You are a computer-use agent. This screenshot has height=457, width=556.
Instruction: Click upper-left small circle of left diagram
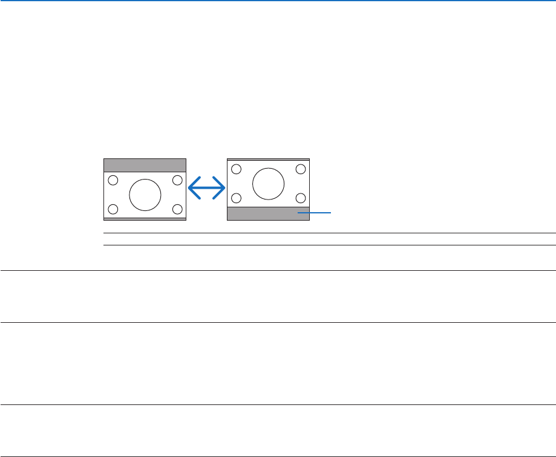tap(113, 180)
